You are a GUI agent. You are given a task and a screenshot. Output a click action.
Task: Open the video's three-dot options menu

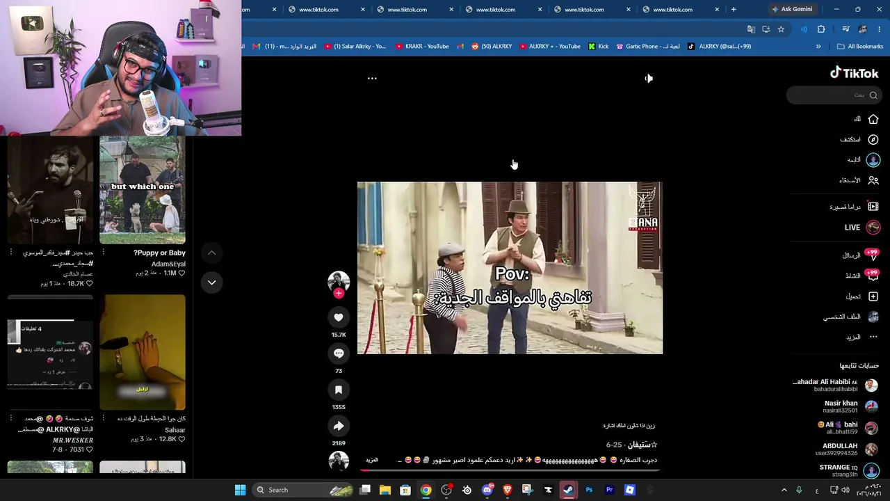[372, 78]
